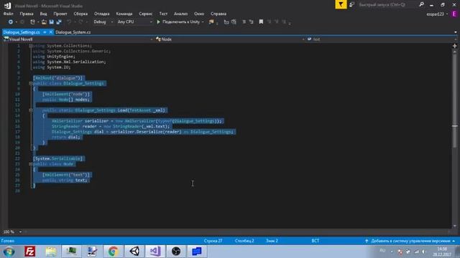The height and width of the screenshot is (258, 460).
Task: Open FileZilla from the taskbar
Action: [x=30, y=252]
